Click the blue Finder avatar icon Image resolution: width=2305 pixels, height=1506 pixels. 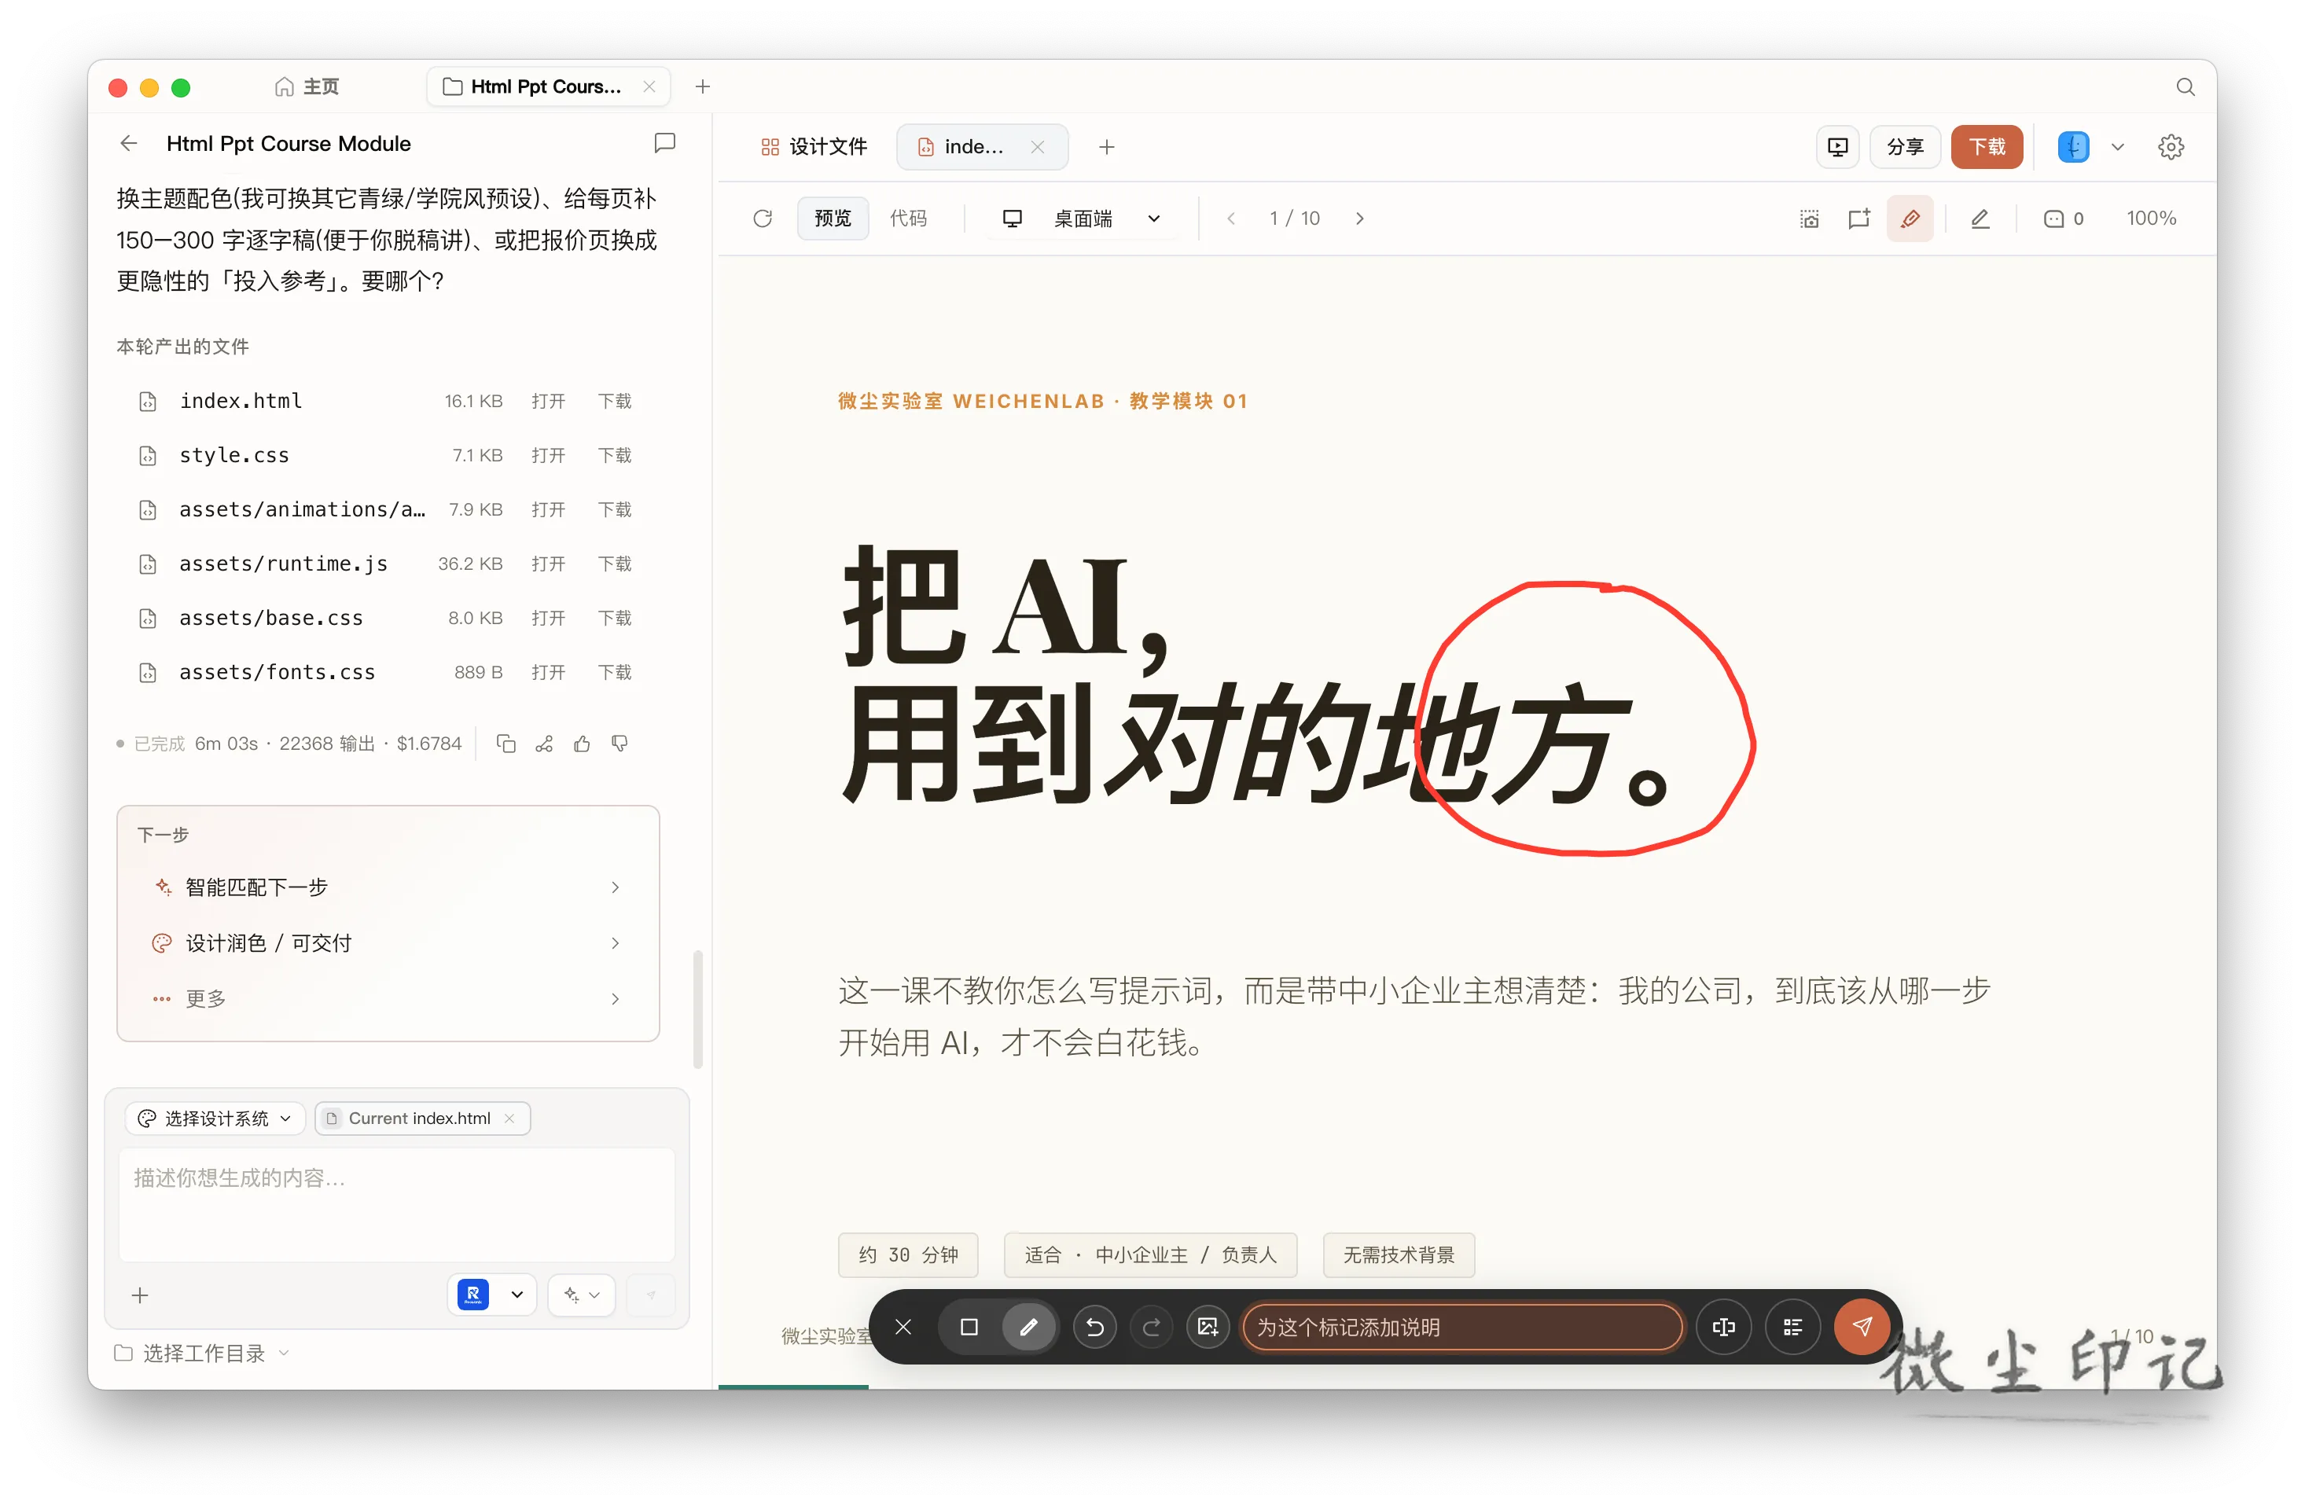(x=2072, y=147)
